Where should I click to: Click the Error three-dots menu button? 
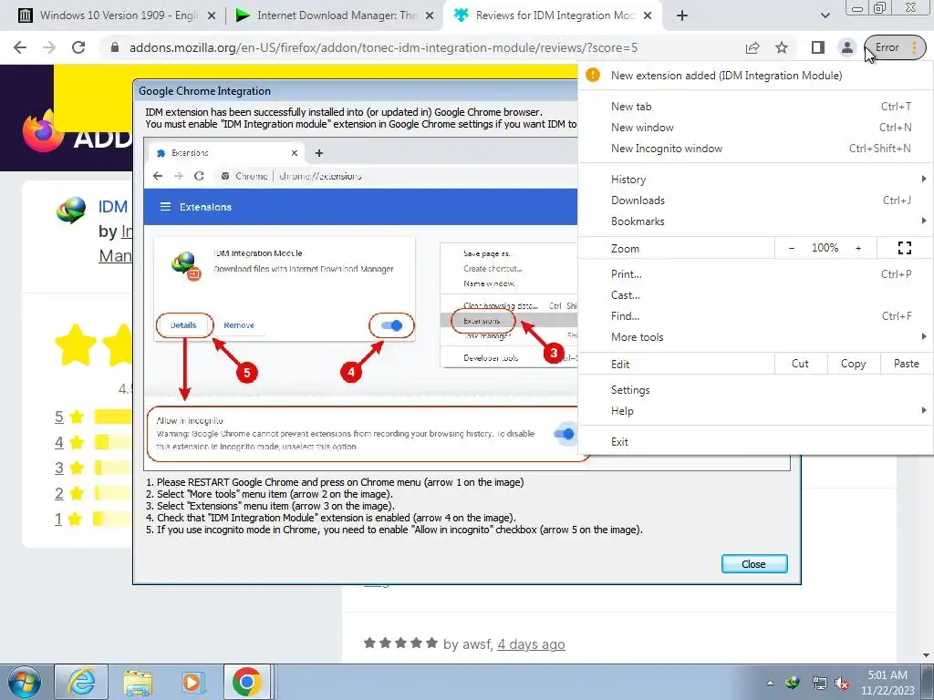coord(896,47)
